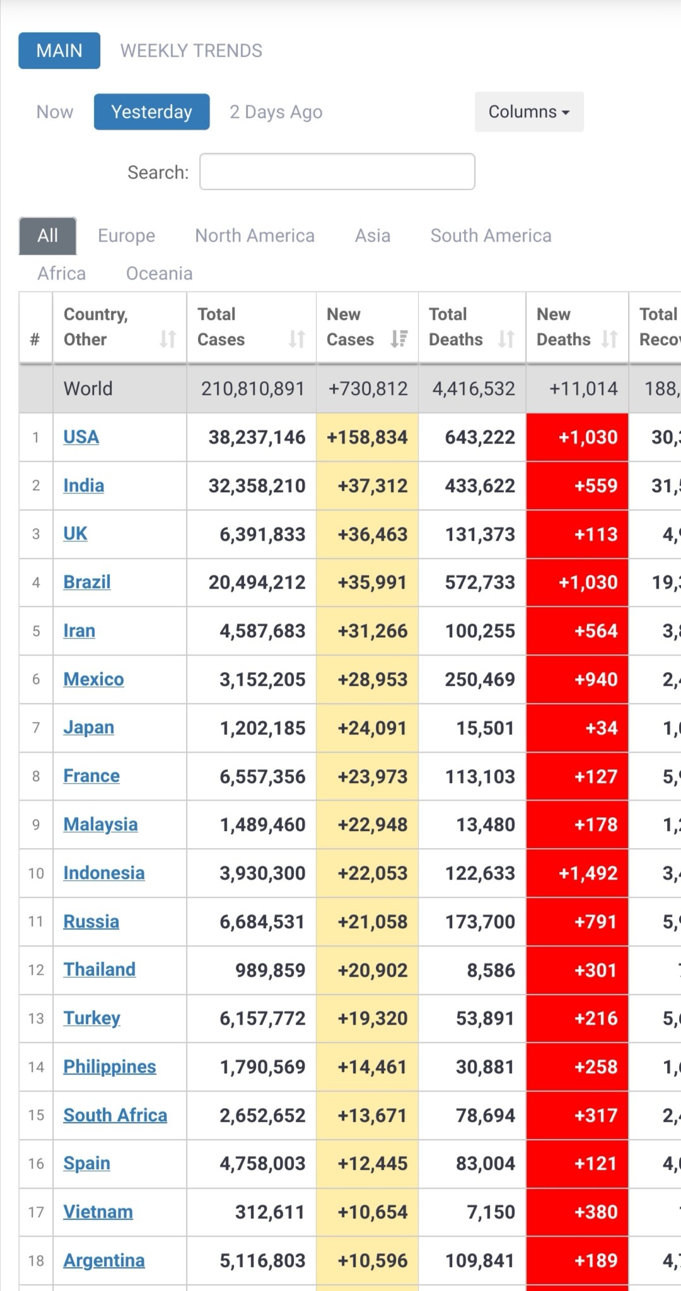
Task: Open the Indonesia country link
Action: (104, 873)
